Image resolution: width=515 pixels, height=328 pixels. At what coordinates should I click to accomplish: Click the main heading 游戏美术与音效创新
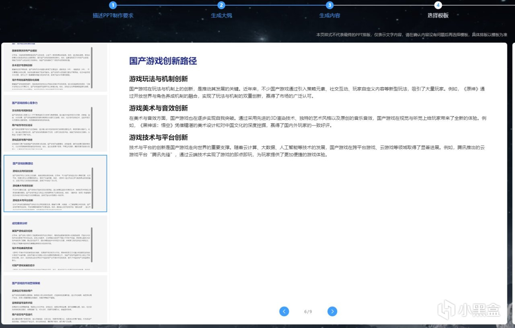(159, 108)
